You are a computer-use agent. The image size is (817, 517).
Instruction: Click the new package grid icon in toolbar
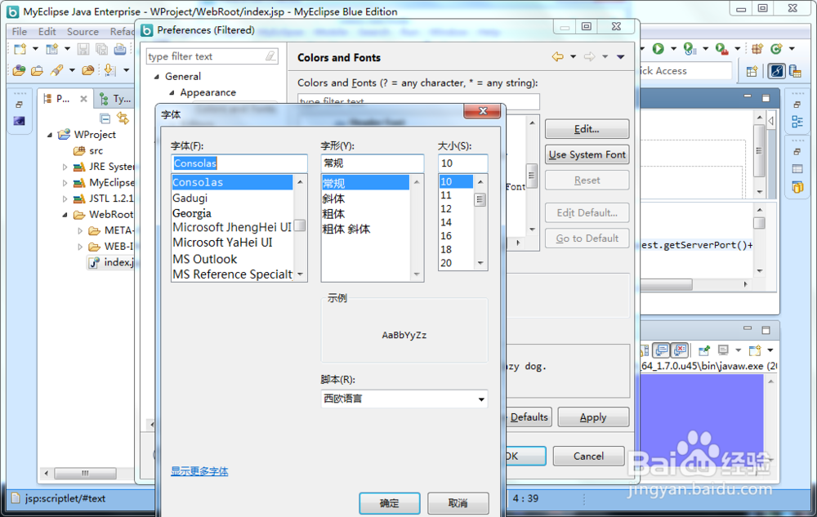coord(757,49)
